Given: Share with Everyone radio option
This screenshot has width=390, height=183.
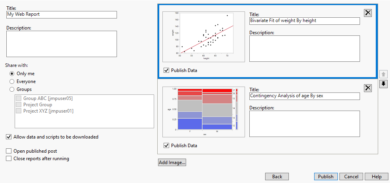Looking at the screenshot, I should (x=12, y=81).
